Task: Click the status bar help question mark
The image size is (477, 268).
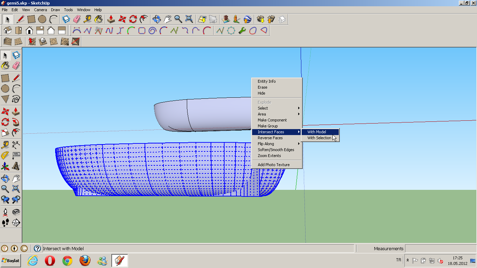Action: [37, 248]
